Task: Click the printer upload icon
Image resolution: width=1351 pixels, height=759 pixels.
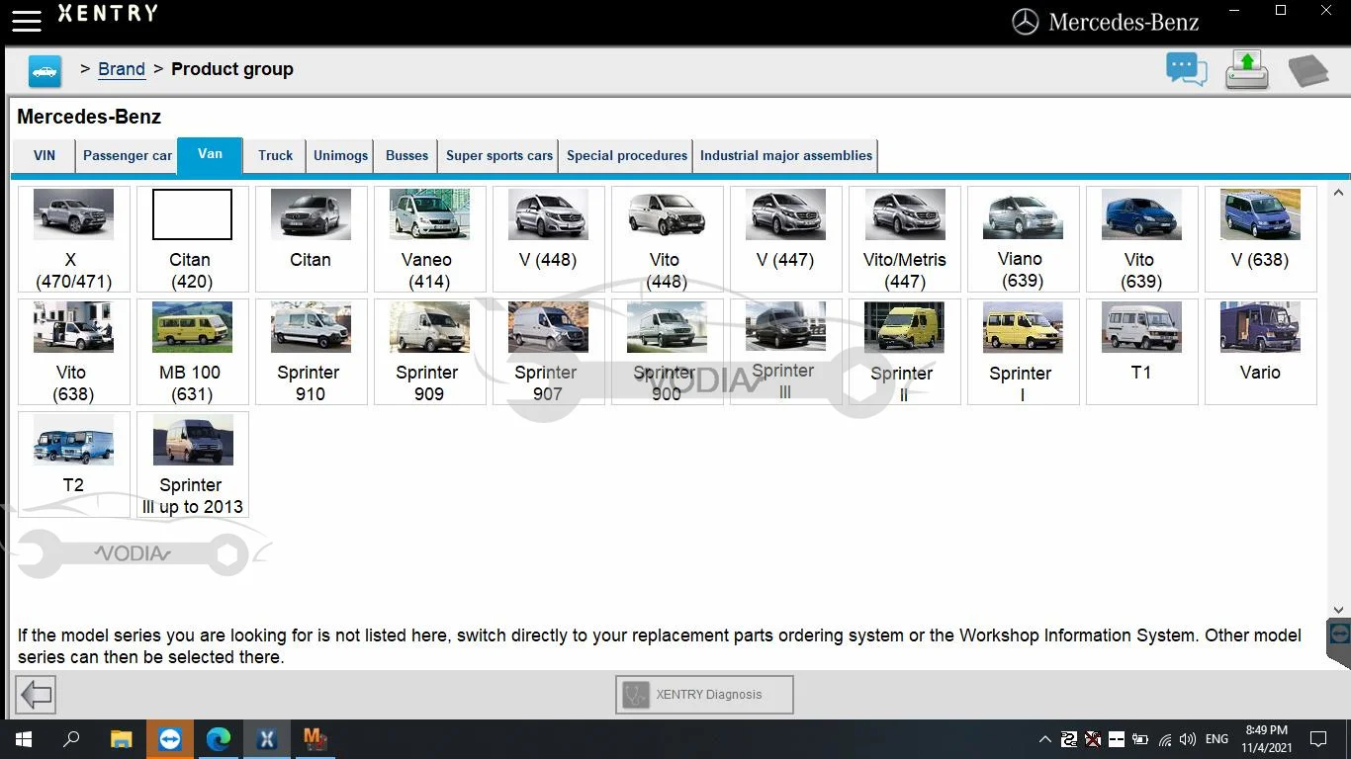Action: 1246,70
